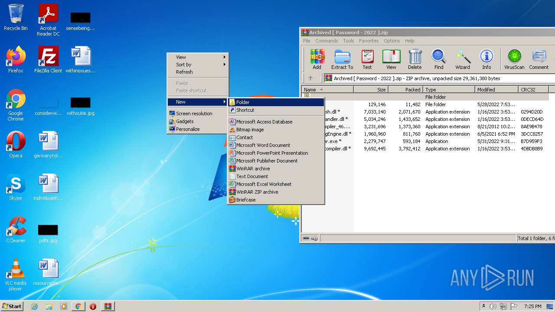This screenshot has width=555, height=312.
Task: Choose WinRAR archive in New submenu
Action: tap(276, 169)
